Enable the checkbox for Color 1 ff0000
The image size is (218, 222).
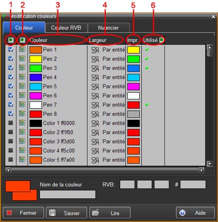tap(10, 123)
